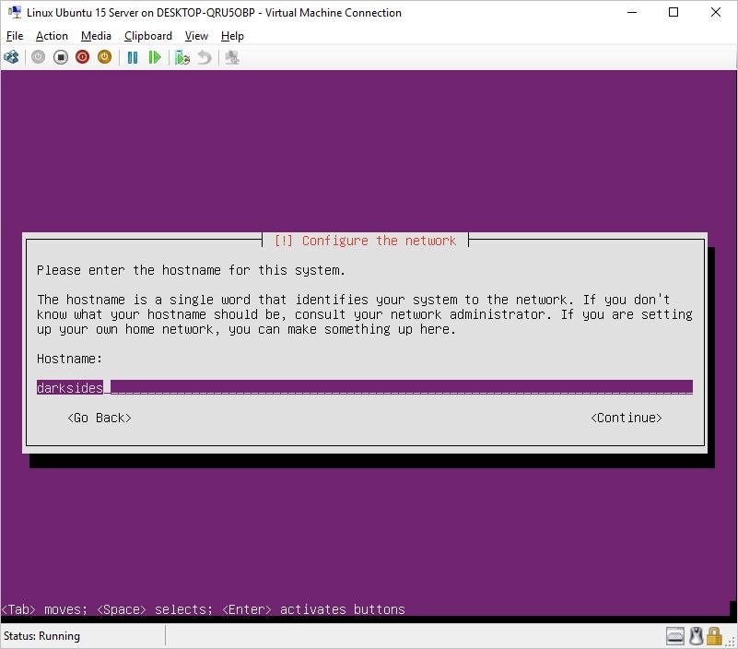
Task: Open the Clipboard menu
Action: (x=147, y=36)
